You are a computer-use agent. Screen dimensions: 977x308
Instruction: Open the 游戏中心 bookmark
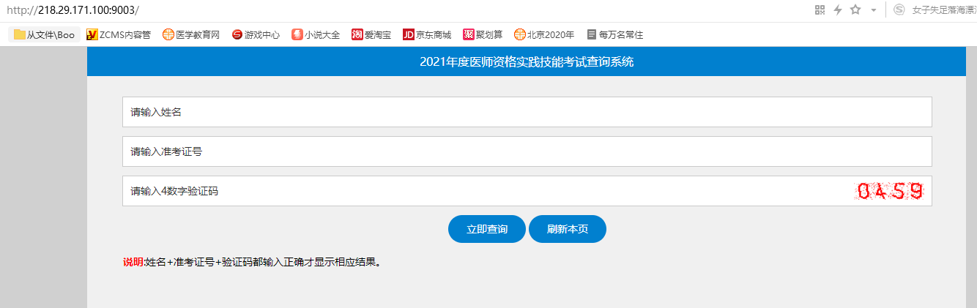click(x=256, y=34)
